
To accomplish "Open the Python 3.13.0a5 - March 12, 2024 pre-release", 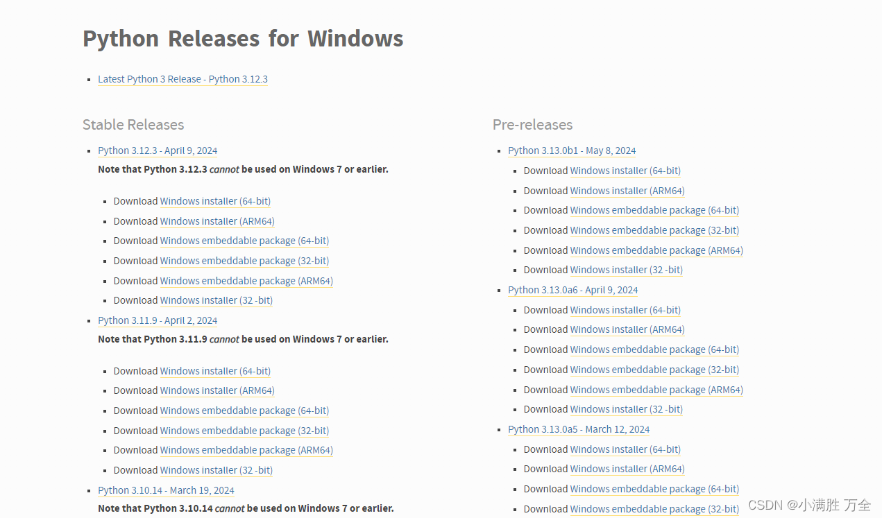I will click(579, 429).
